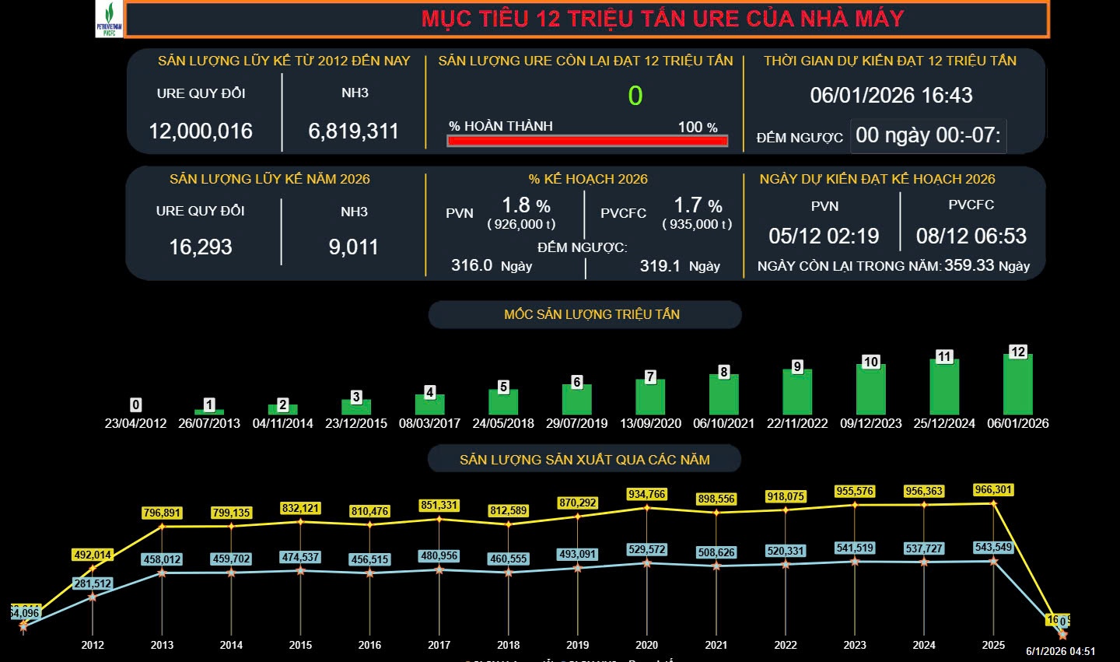
Task: Click the PVCFC expected date "08/12 06:53"
Action: pos(971,236)
